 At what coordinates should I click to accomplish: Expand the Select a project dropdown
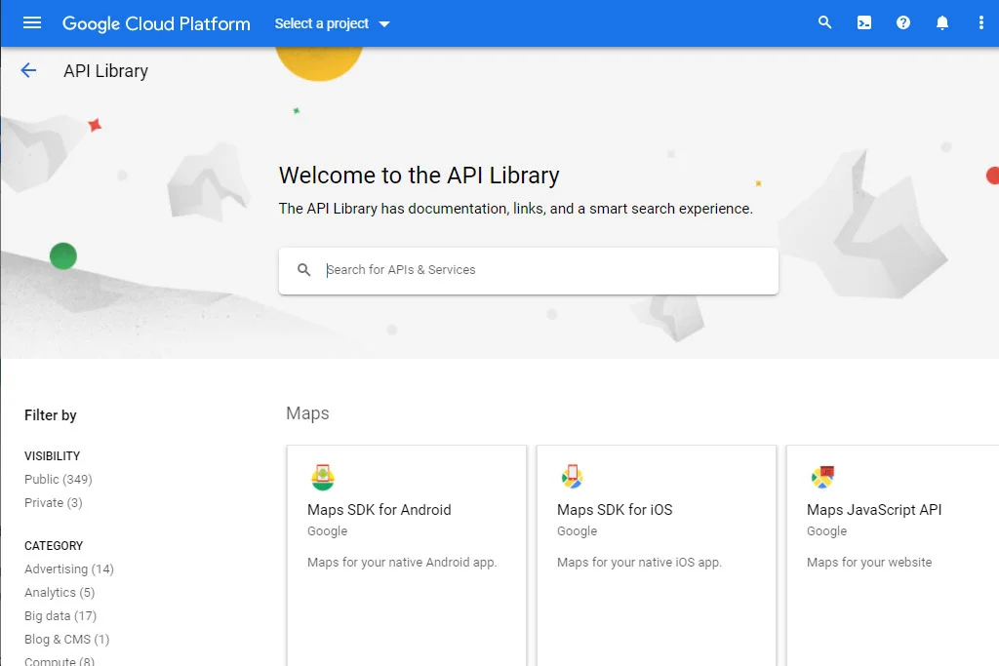[332, 23]
